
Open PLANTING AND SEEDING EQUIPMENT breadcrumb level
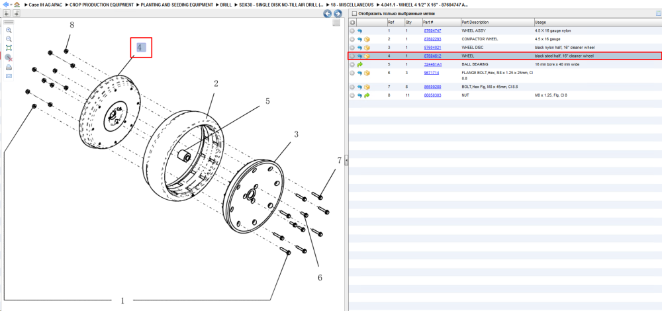pos(177,5)
